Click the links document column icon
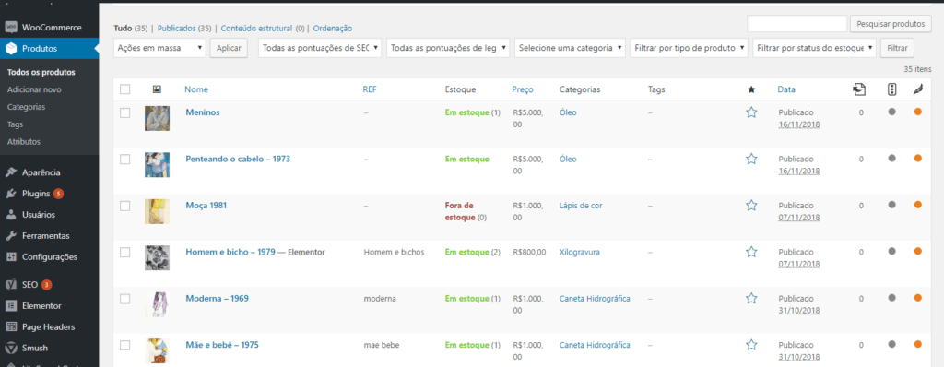944x367 pixels. tap(860, 89)
